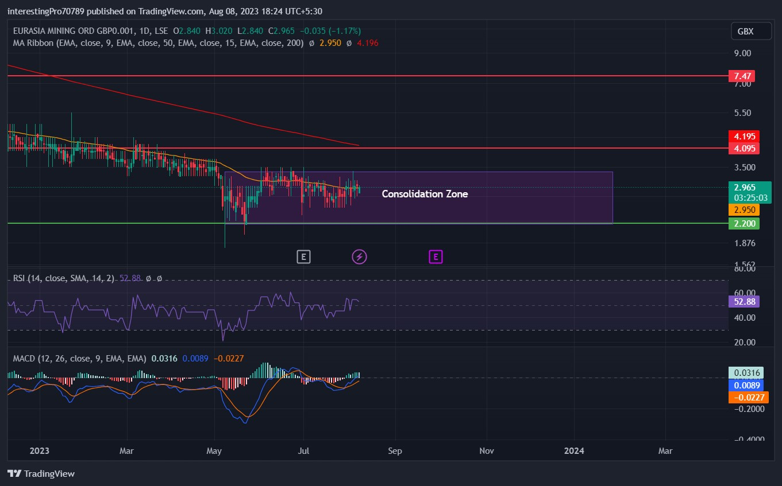Click the earnings 'E' marker near July
Viewport: 782px width, 486px height.
click(303, 256)
